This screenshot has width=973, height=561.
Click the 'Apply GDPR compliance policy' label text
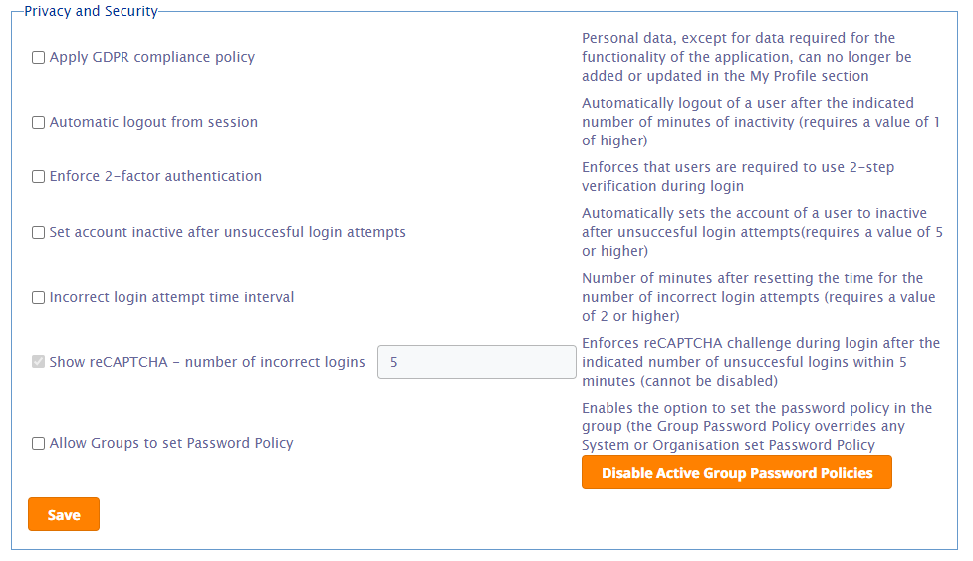click(x=151, y=58)
